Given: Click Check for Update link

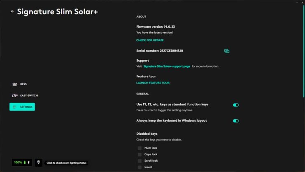Looking at the screenshot, I should 150,40.
